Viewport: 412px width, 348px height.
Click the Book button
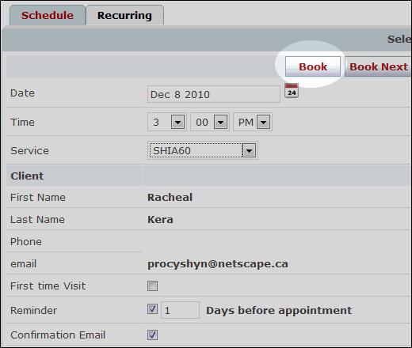313,66
